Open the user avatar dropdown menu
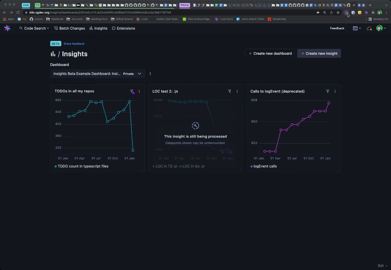The image size is (391, 270). [x=380, y=28]
